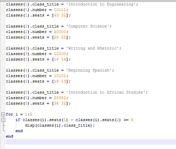The width and height of the screenshot is (176, 149).
Task: Click the 1:5 loop range
Action: [29, 114]
